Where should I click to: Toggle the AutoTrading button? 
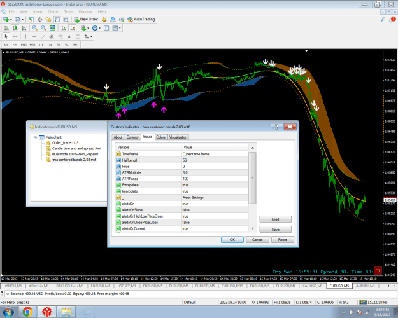141,19
